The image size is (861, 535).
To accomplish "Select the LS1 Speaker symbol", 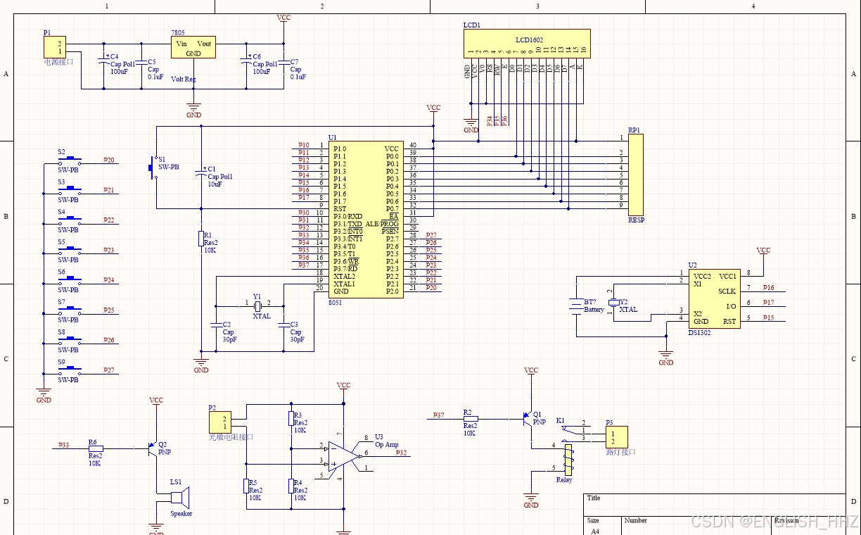I will point(181,498).
